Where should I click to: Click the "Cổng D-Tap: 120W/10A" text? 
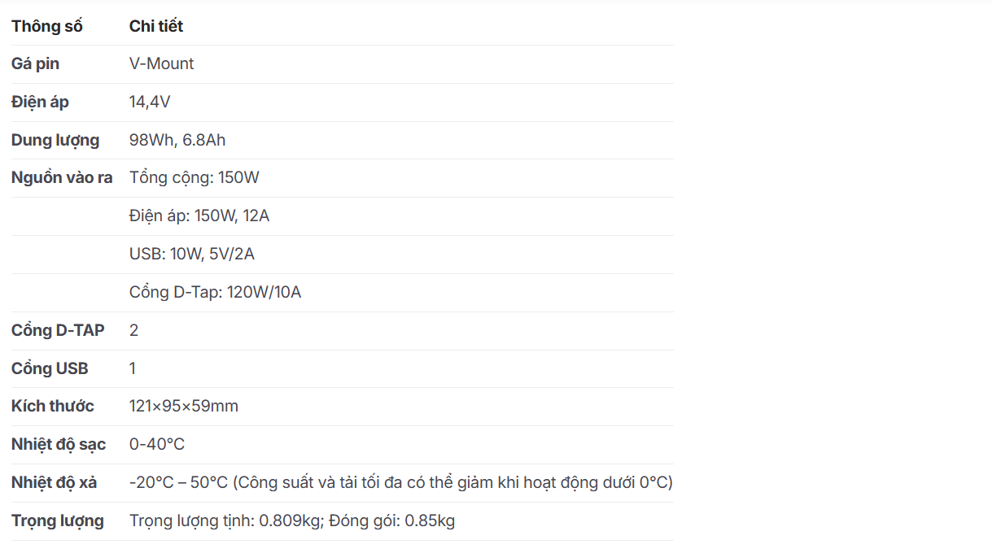point(215,292)
